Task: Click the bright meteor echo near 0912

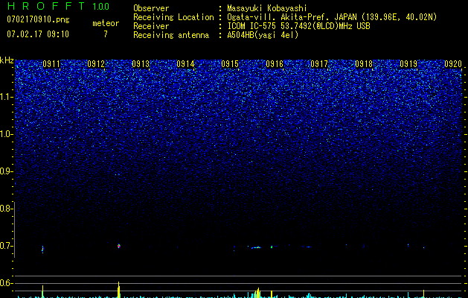Action: [119, 246]
